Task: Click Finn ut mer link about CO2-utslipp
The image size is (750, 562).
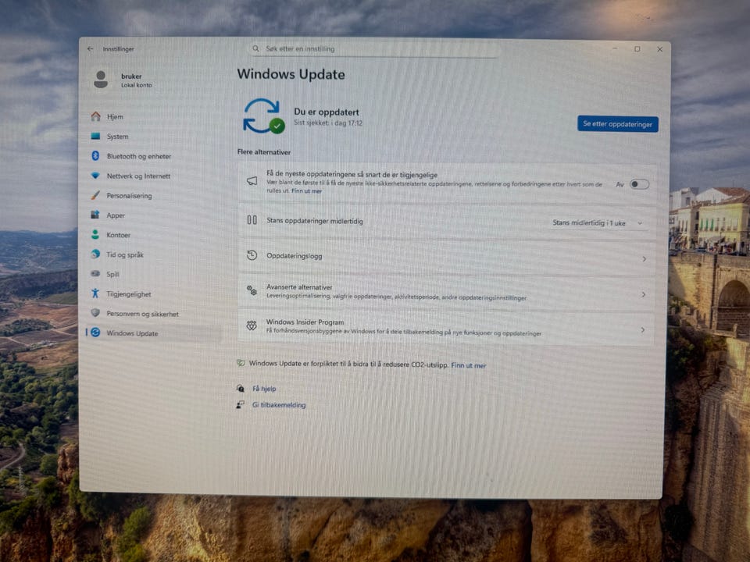Action: [x=468, y=365]
